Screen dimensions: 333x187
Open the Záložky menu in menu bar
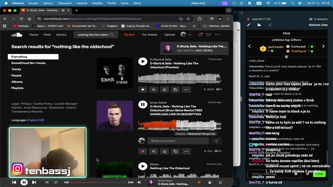point(97,3)
